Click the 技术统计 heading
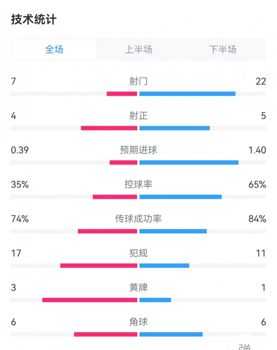The image size is (277, 350). [34, 20]
